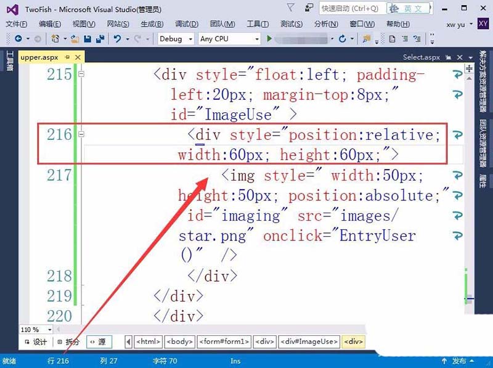
Task: Click the navigate backward arrow icon
Action: 18,39
